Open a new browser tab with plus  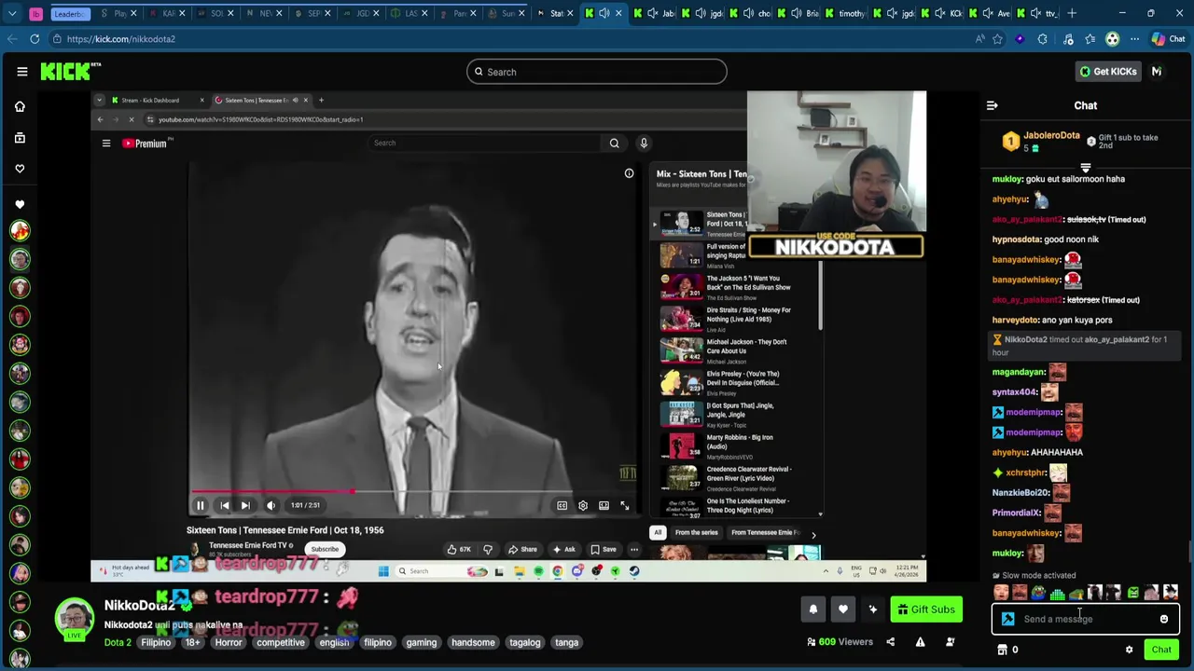[1073, 13]
